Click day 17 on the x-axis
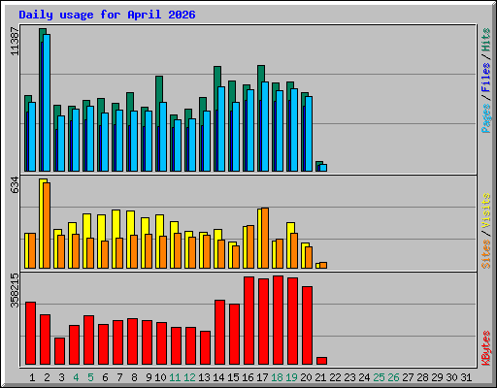This screenshot has width=497, height=388. 262,377
